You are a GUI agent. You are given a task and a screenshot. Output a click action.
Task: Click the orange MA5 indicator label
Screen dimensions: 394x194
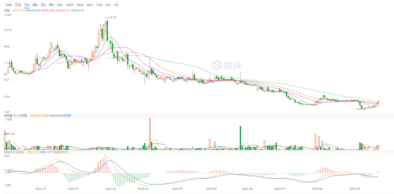pos(19,11)
